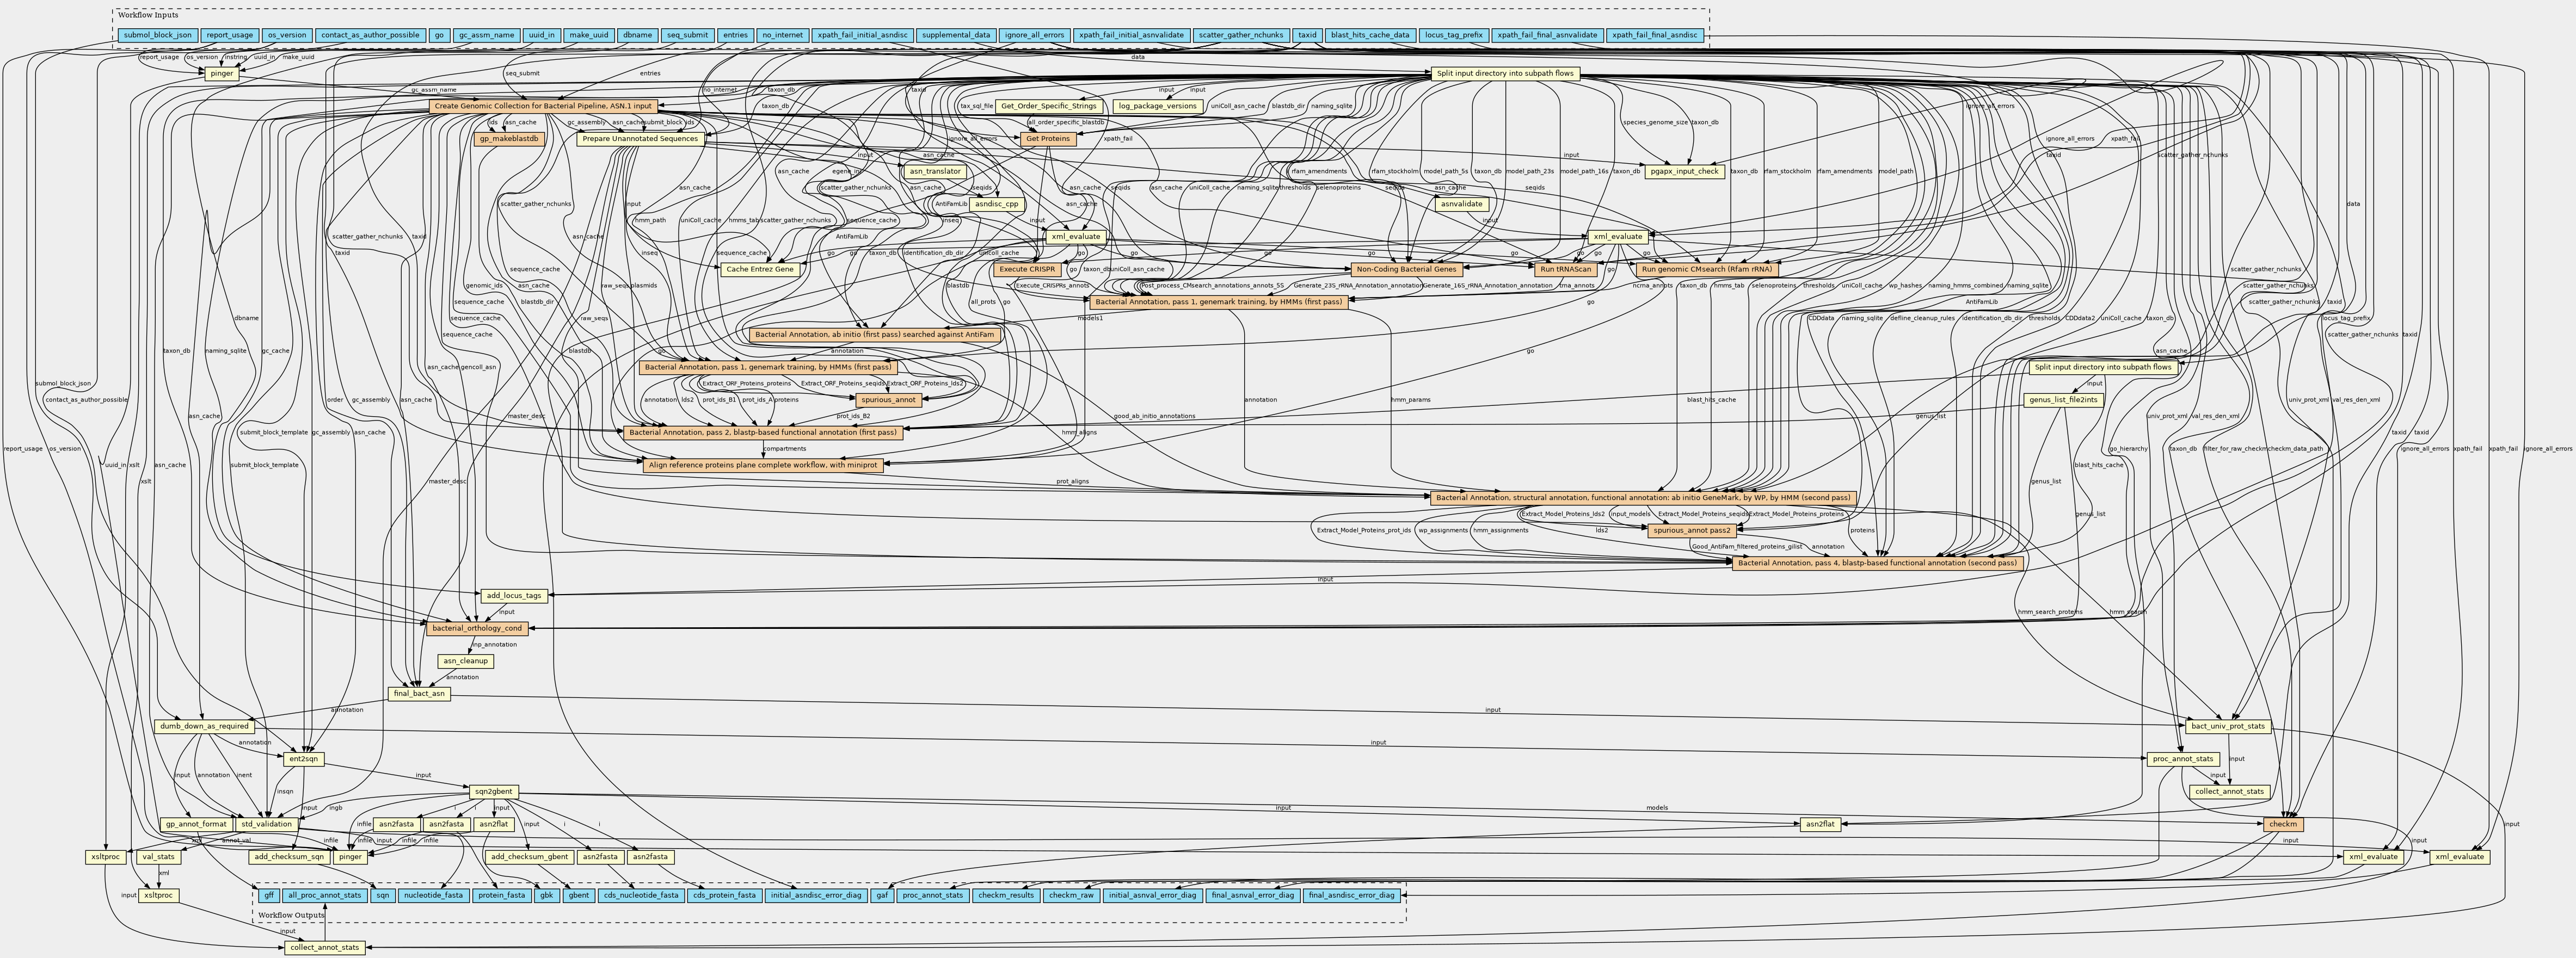Click the 'no_internet' workflow input
Screen dimensions: 2576x958
[782, 35]
